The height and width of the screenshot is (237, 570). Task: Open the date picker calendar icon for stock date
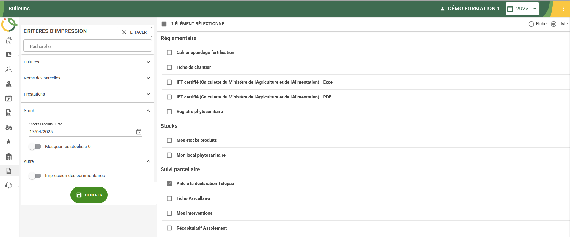tap(139, 132)
